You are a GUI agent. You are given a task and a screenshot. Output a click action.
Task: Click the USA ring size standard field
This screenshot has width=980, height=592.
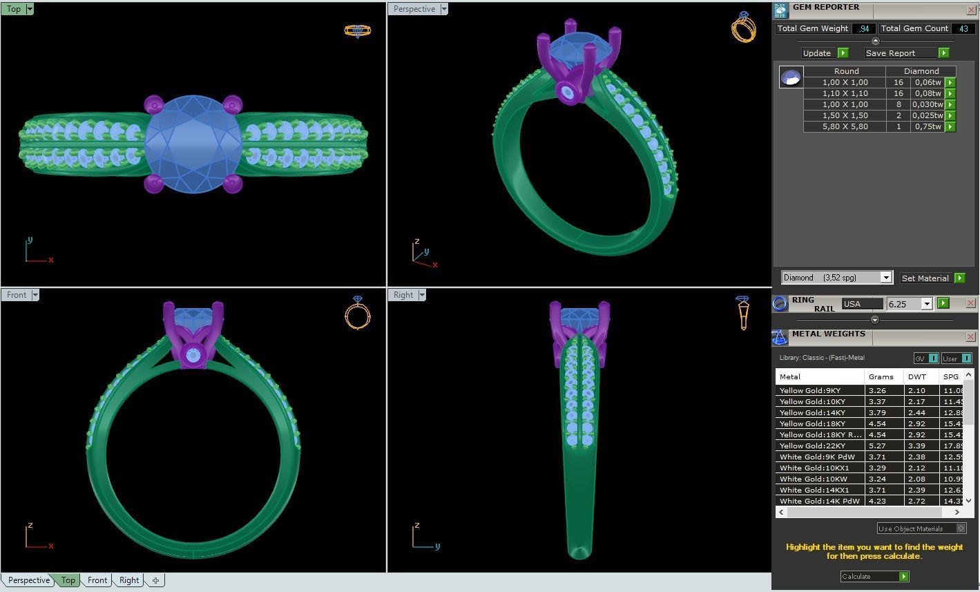[863, 304]
